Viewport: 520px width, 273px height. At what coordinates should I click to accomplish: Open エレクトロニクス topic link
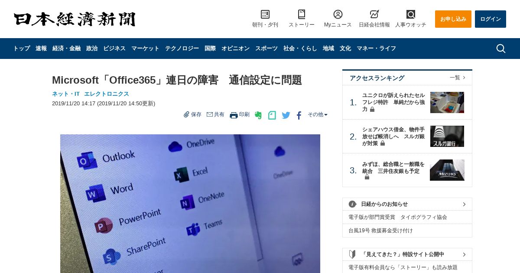107,94
